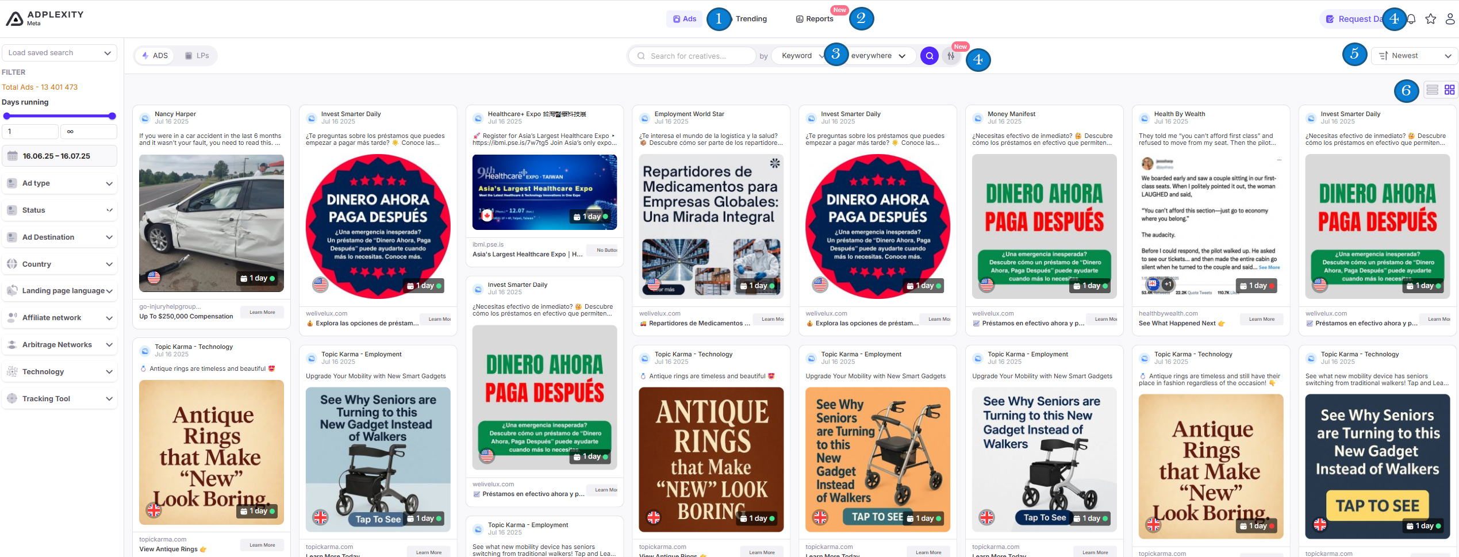The image size is (1459, 557).
Task: Expand Landing page language filter
Action: point(59,290)
